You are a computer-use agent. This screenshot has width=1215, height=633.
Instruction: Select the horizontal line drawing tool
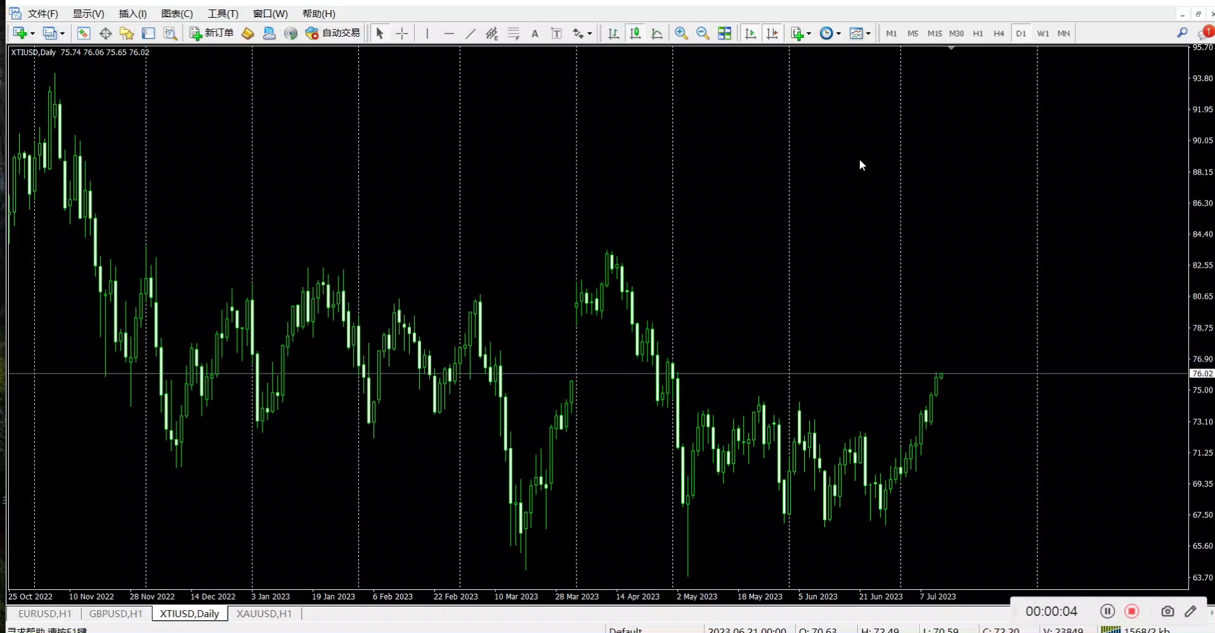tap(449, 34)
